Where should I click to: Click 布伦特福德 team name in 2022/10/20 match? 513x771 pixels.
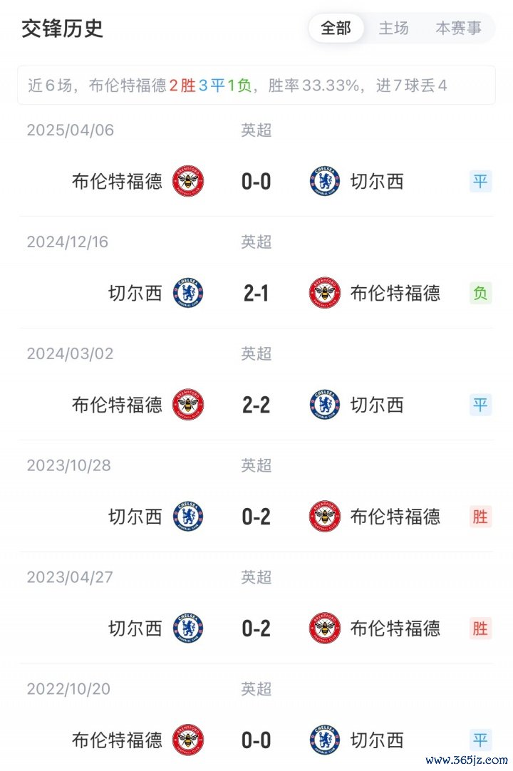pos(117,740)
